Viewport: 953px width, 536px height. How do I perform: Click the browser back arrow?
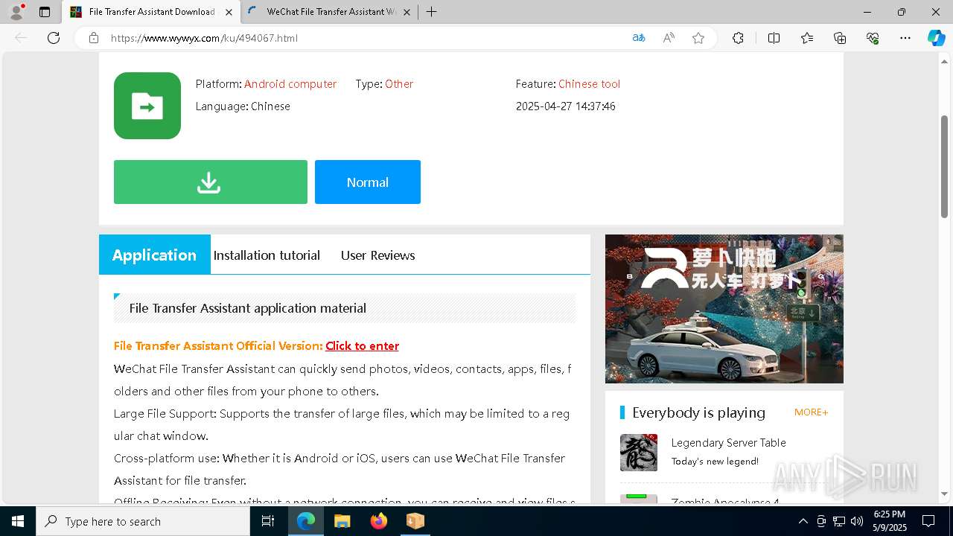[x=21, y=38]
